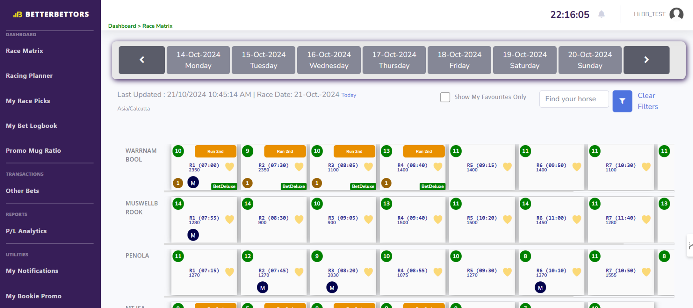The width and height of the screenshot is (693, 308).
Task: Select the 17-Oct-2024 Thursday tab
Action: click(x=394, y=60)
